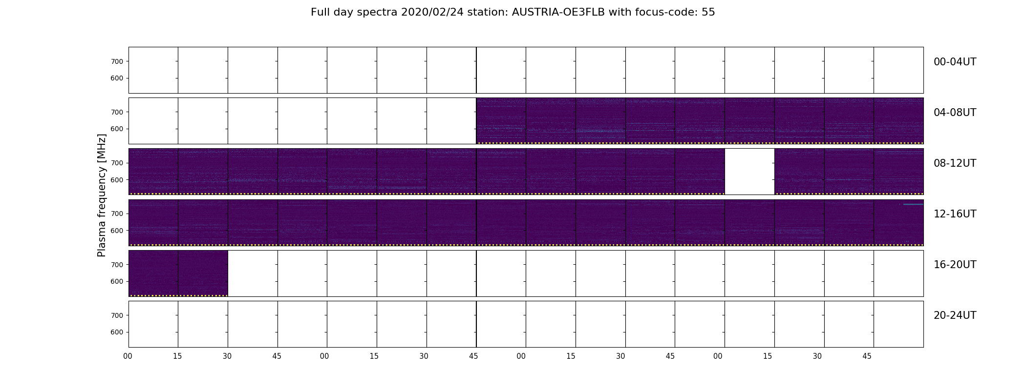This screenshot has height=390, width=1026.
Task: Click the 600 tick label in 20-24UT row
Action: coord(117,332)
